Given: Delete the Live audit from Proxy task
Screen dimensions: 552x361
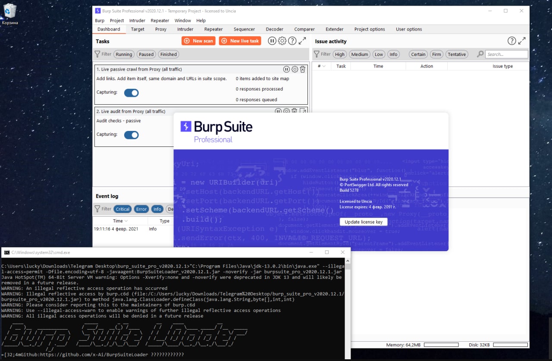Looking at the screenshot, I should click(294, 111).
